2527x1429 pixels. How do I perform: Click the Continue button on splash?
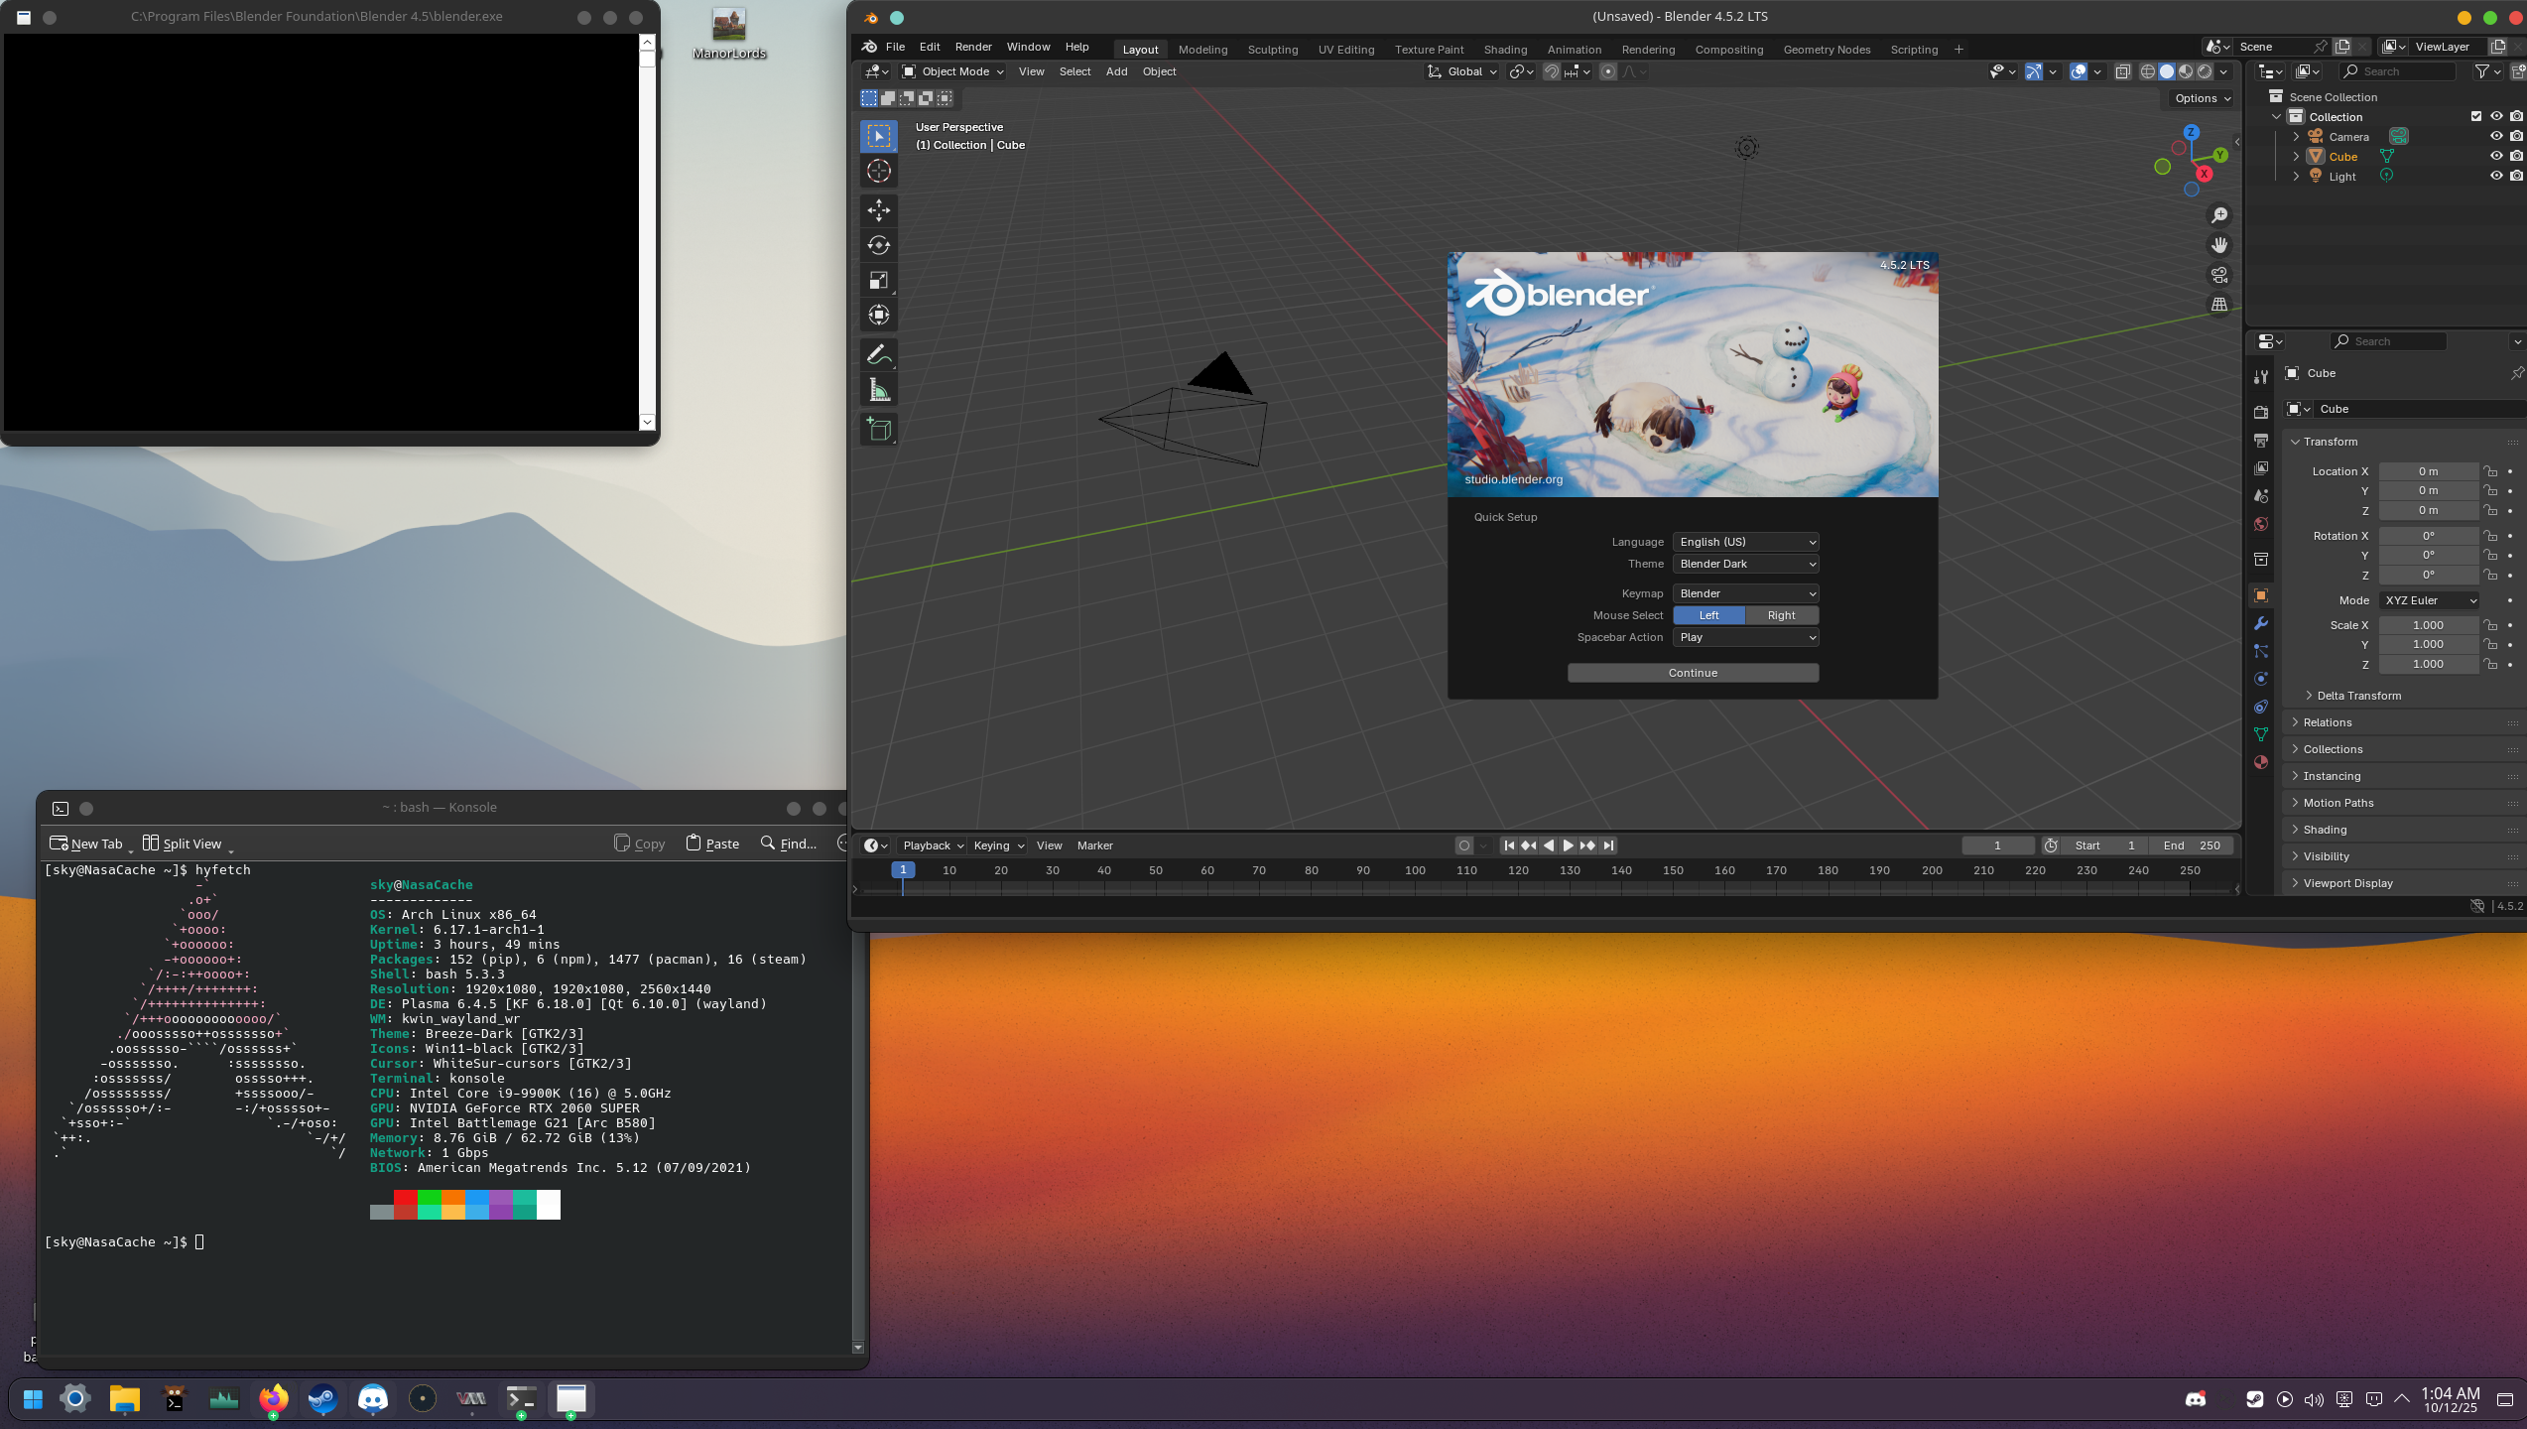pyautogui.click(x=1693, y=673)
